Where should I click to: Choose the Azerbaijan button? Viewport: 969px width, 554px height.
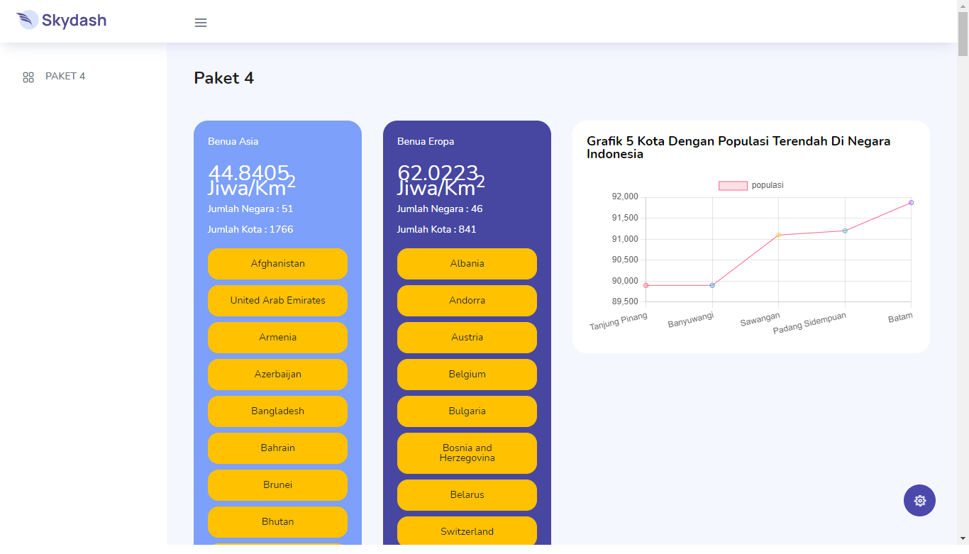277,375
